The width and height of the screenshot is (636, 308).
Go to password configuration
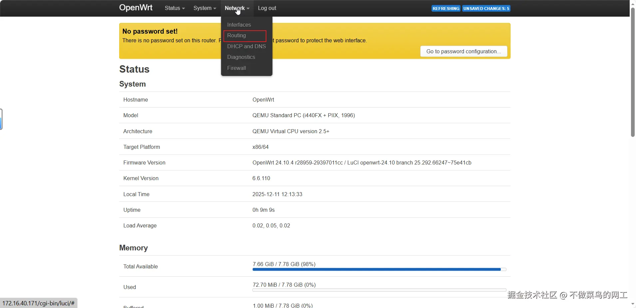pyautogui.click(x=464, y=51)
